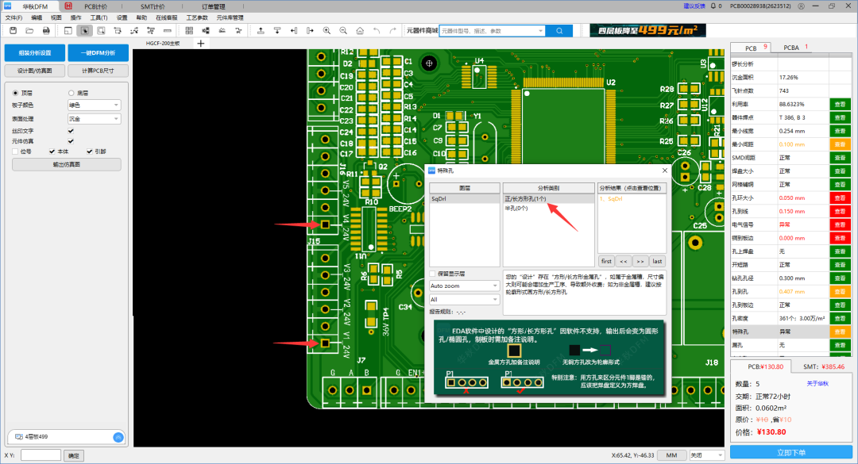Open the All filter dropdown in dialog
This screenshot has height=464, width=858.
pyautogui.click(x=463, y=300)
